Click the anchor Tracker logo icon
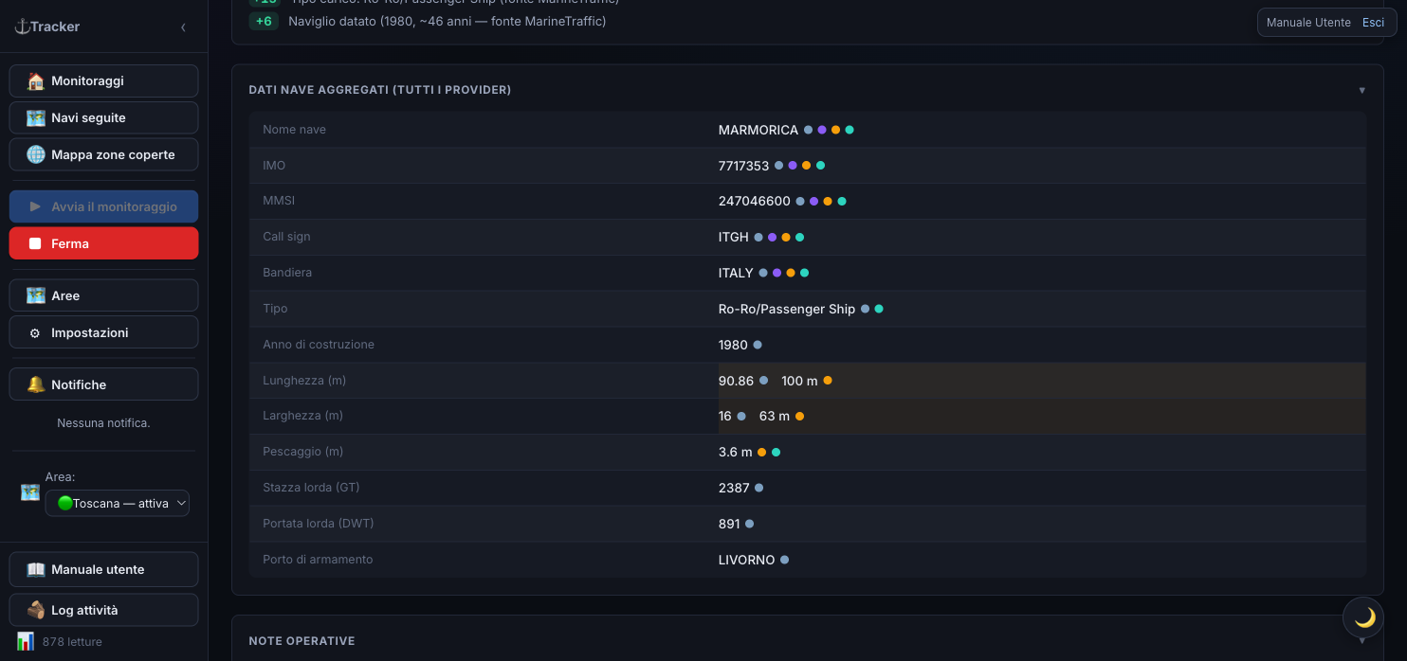The image size is (1407, 661). 22,27
